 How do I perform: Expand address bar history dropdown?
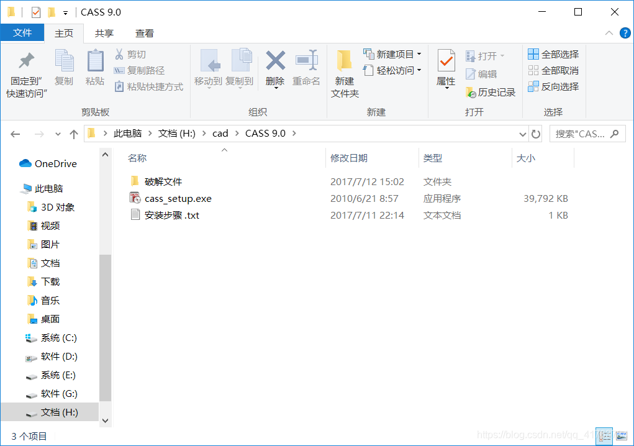point(523,134)
